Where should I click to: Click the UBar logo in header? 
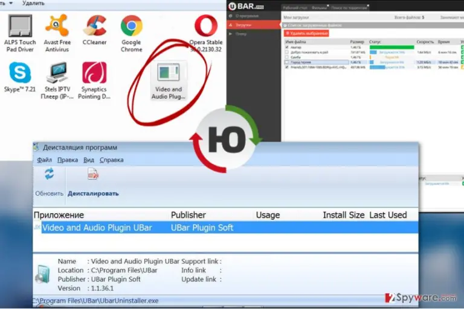point(246,6)
